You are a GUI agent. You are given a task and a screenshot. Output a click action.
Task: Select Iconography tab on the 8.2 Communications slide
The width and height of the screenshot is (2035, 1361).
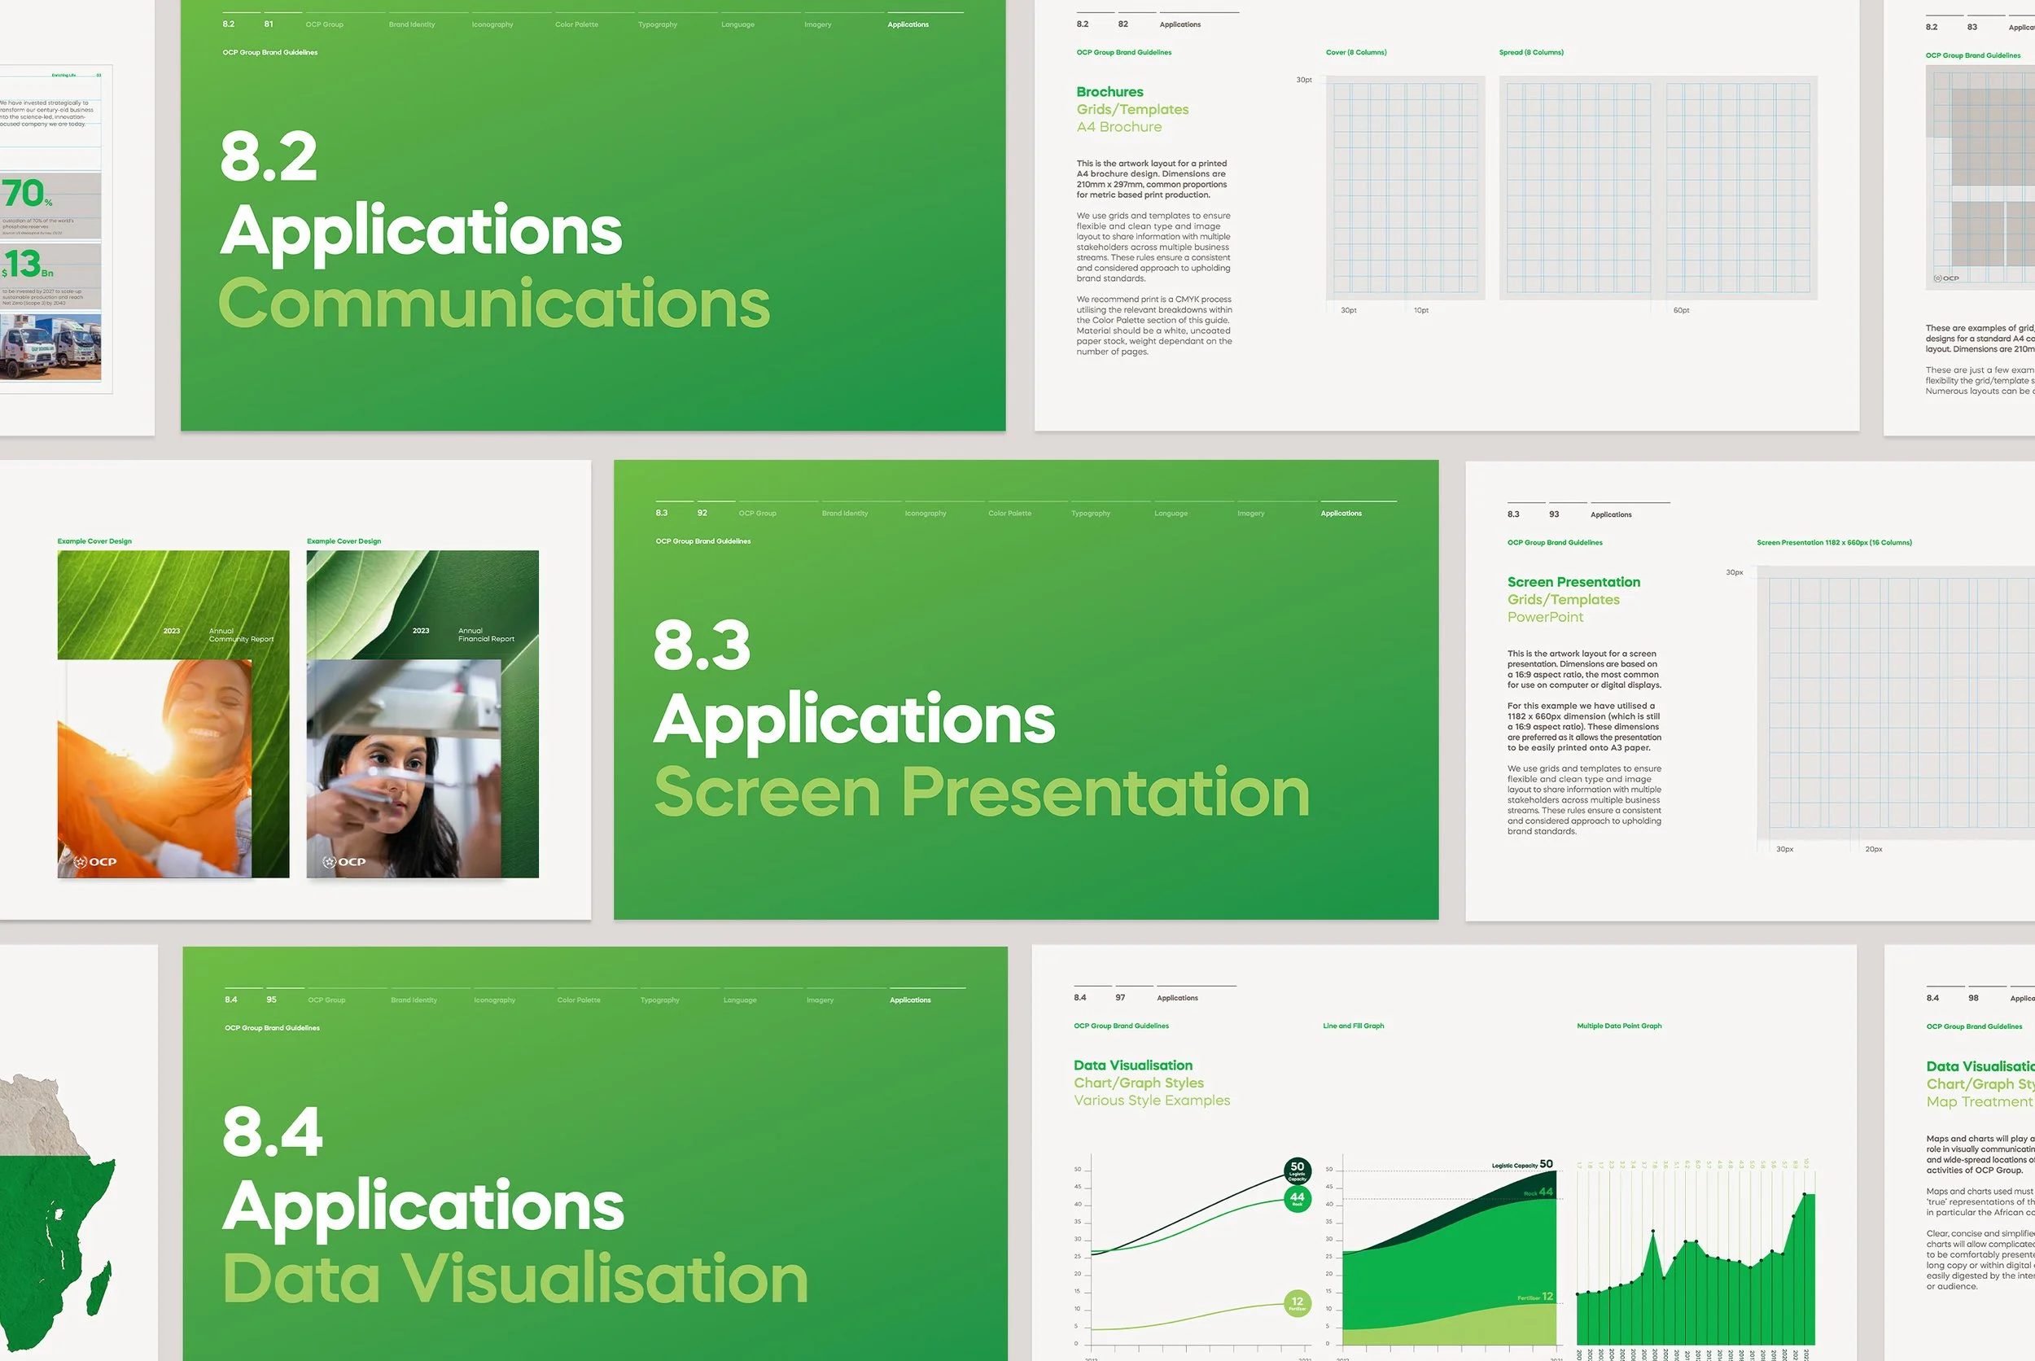pos(492,24)
